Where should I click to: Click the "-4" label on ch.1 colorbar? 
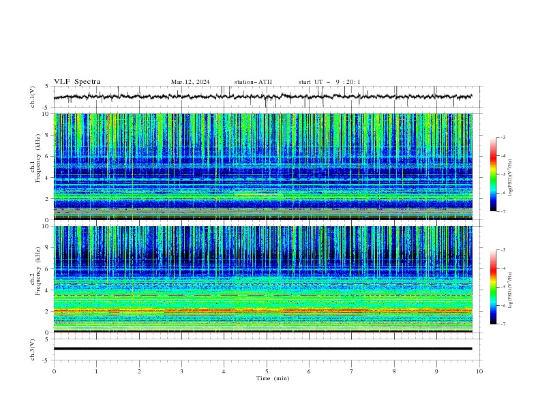coord(502,156)
